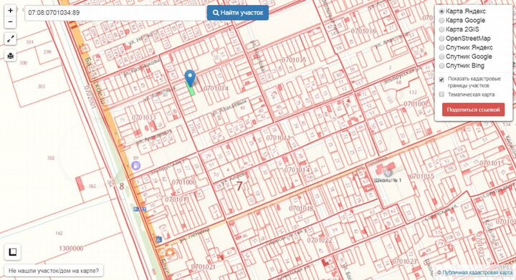Click parcel number 302 on left

(x=51, y=158)
